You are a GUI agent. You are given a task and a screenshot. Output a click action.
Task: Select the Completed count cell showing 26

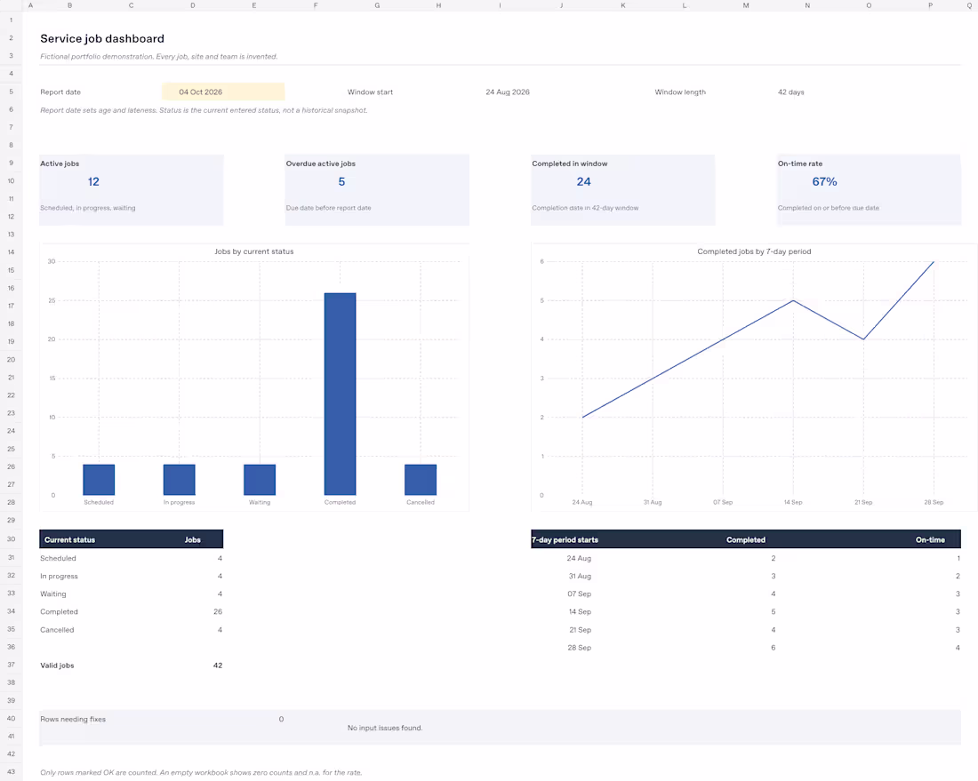coord(218,612)
